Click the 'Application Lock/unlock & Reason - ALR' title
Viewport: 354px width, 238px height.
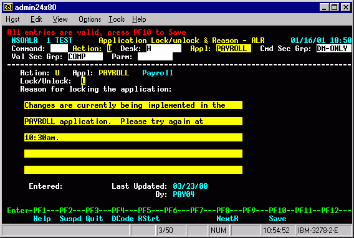click(x=181, y=40)
